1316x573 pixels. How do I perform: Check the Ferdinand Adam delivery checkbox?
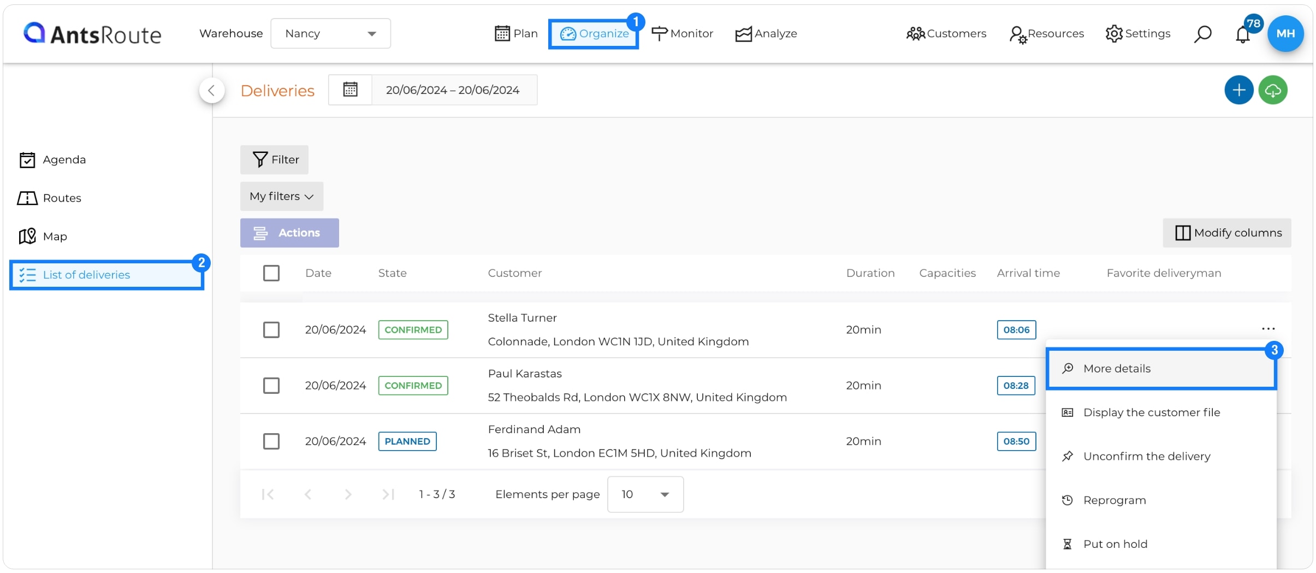pos(271,441)
